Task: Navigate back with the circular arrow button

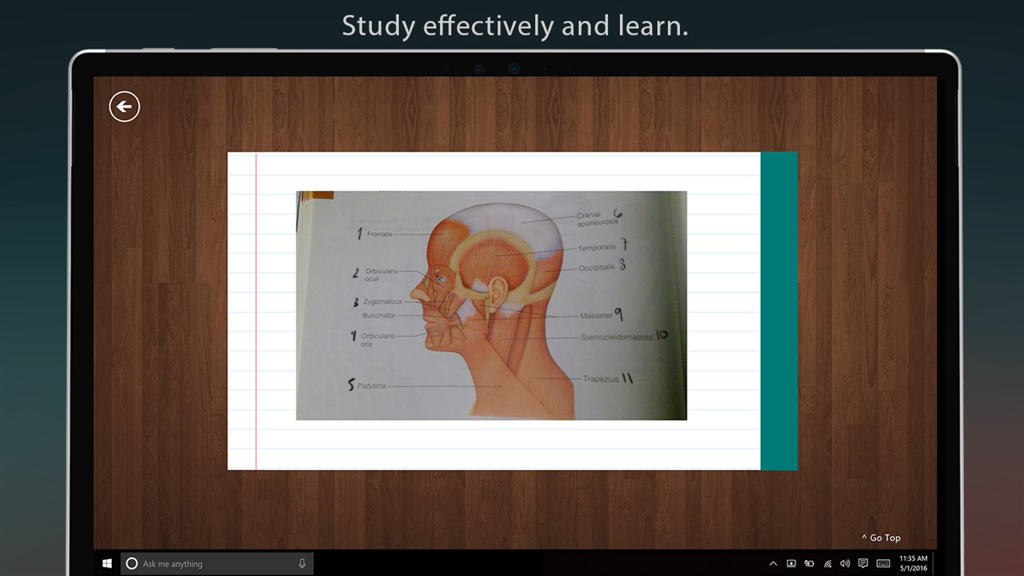Action: [124, 106]
